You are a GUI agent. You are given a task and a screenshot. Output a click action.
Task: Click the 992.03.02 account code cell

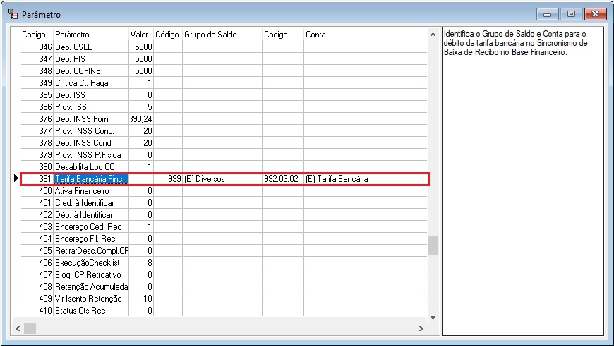282,179
